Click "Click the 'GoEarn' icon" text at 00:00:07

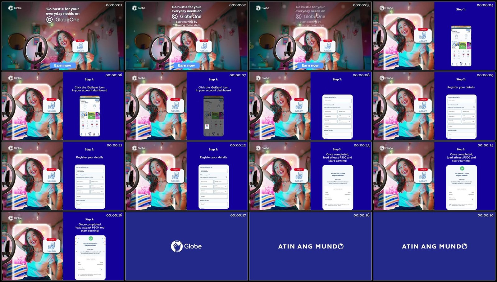click(213, 87)
